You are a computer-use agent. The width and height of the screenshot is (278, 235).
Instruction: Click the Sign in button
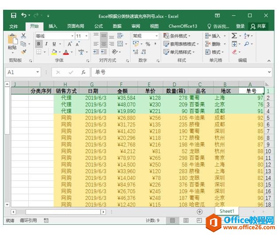tap(240, 26)
